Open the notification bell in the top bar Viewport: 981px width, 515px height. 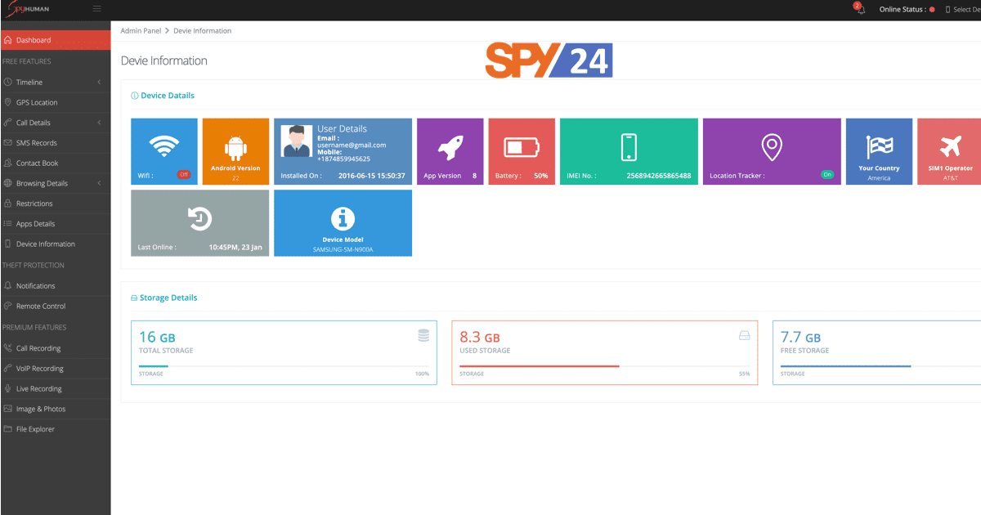tap(861, 9)
